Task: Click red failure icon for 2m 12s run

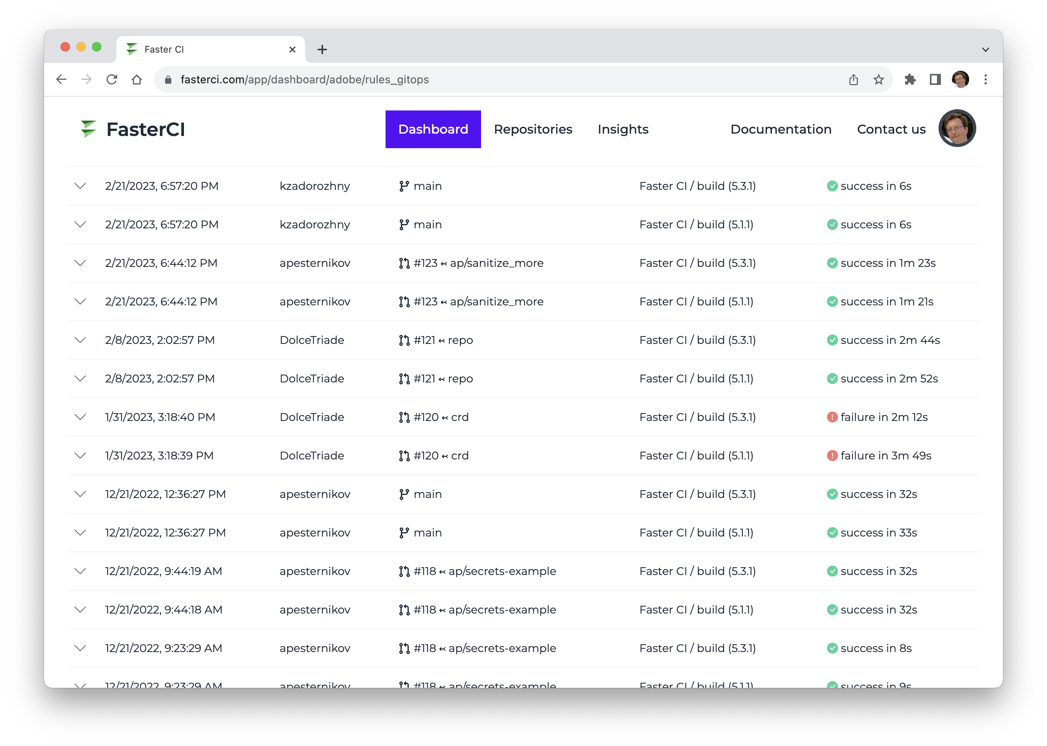Action: pyautogui.click(x=832, y=417)
